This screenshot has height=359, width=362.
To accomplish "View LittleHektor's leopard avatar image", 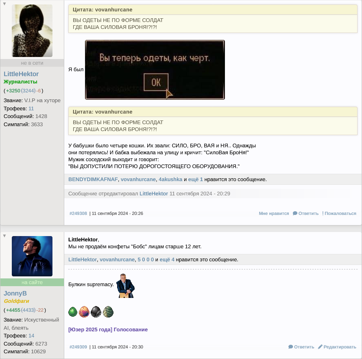I will pyautogui.click(x=32, y=31).
